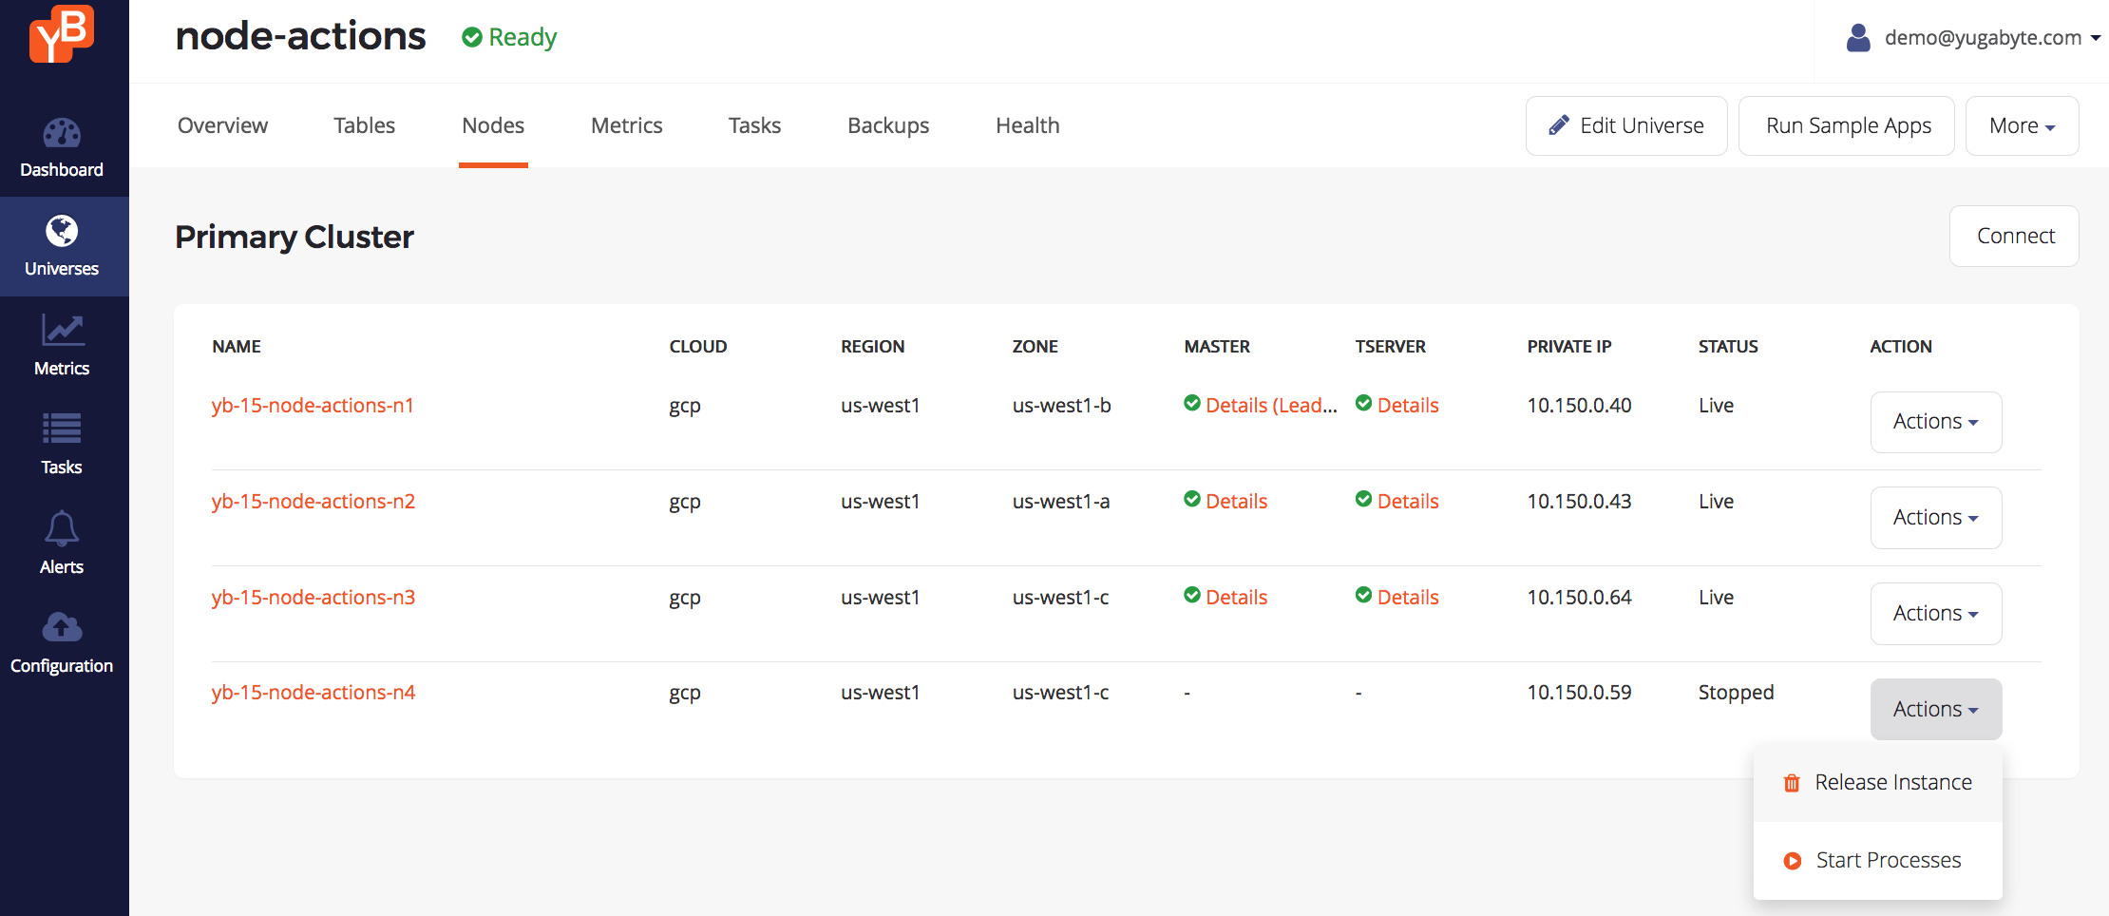Viewport: 2109px width, 916px height.
Task: Switch to the Tables tab
Action: (365, 125)
